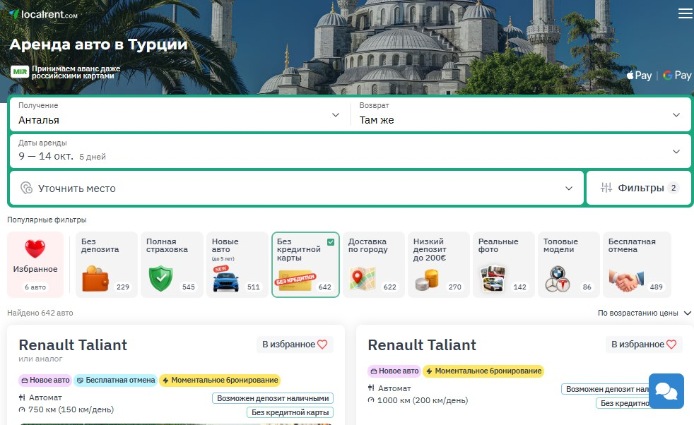Select the Top models car-logos filter
Viewport: 694px width, 425px height.
point(568,265)
